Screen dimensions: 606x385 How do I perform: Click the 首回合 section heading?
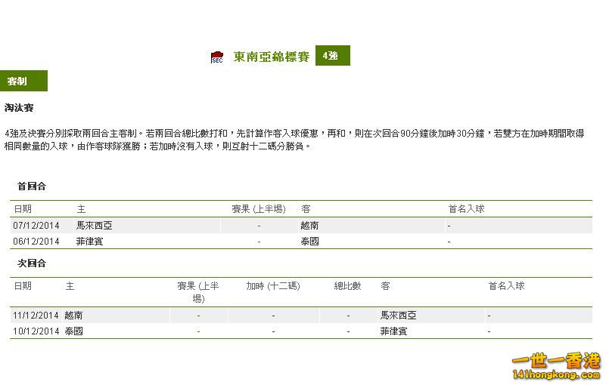(x=32, y=186)
